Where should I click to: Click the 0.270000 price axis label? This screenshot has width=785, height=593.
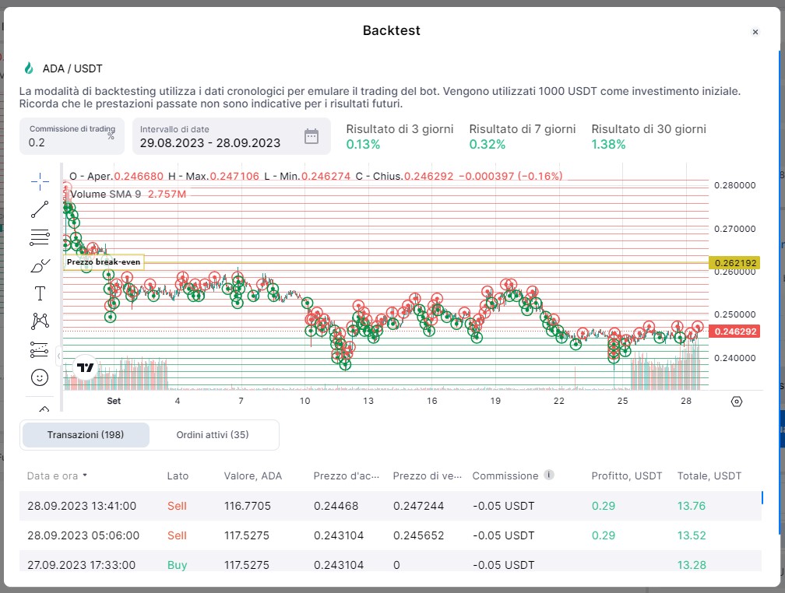pyautogui.click(x=735, y=230)
